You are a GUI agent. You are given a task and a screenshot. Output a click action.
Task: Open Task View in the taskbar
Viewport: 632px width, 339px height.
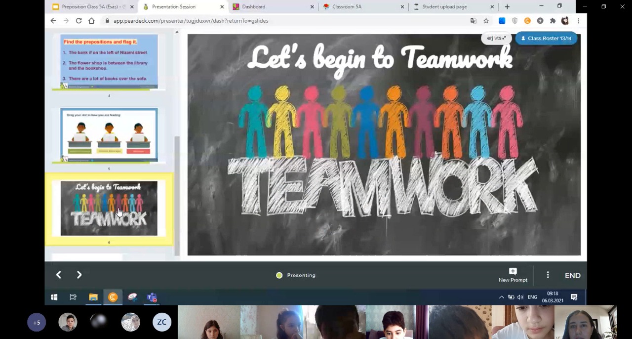pyautogui.click(x=73, y=297)
